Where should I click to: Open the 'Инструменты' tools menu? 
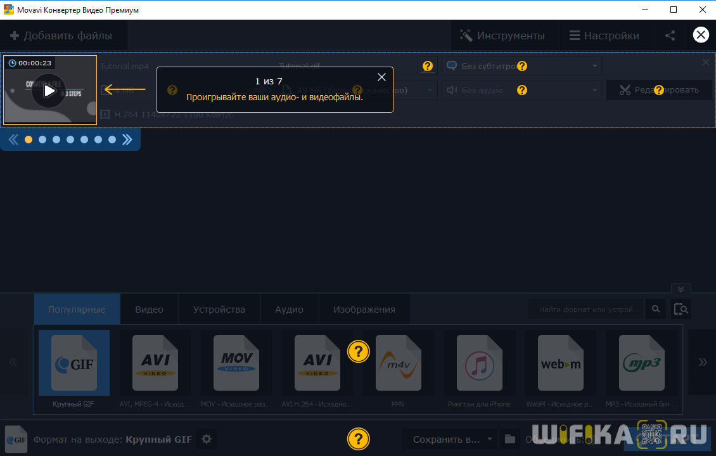pyautogui.click(x=502, y=36)
